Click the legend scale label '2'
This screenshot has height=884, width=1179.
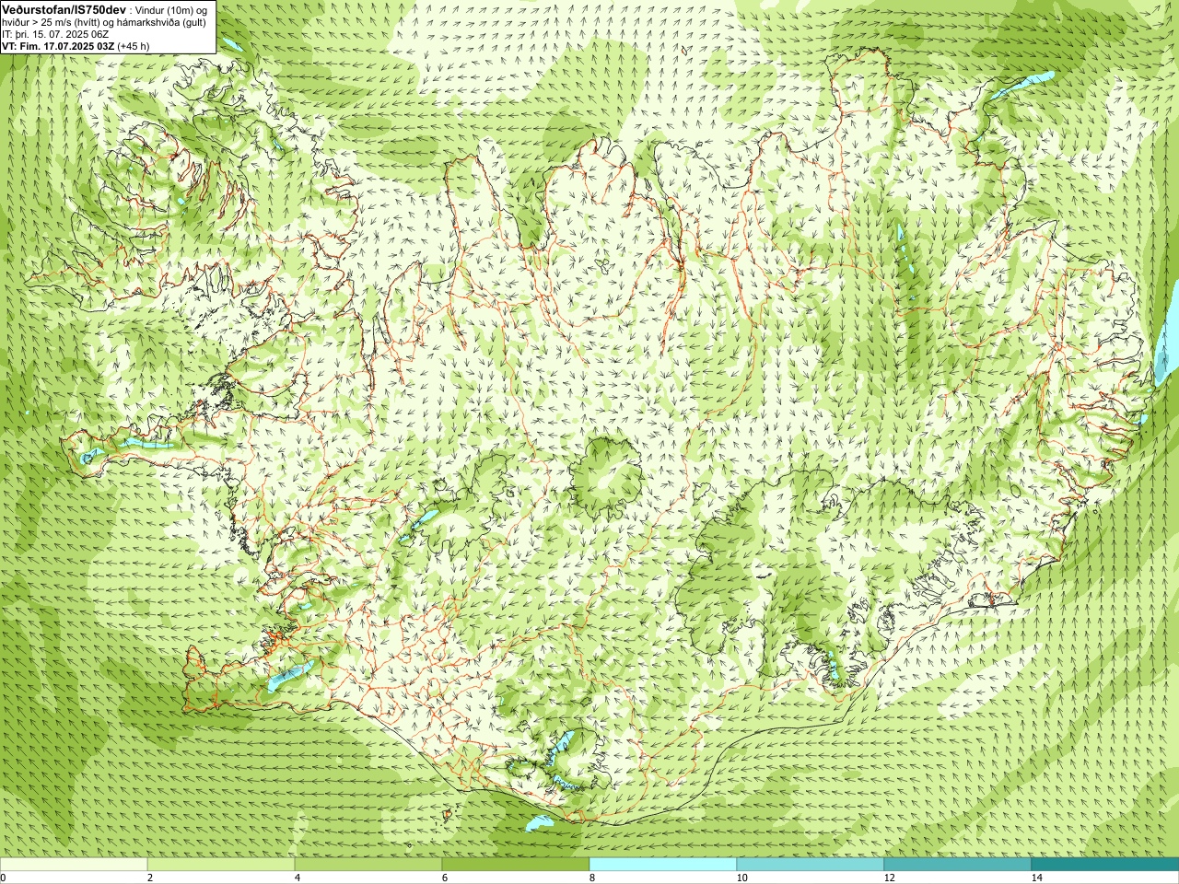coord(150,878)
